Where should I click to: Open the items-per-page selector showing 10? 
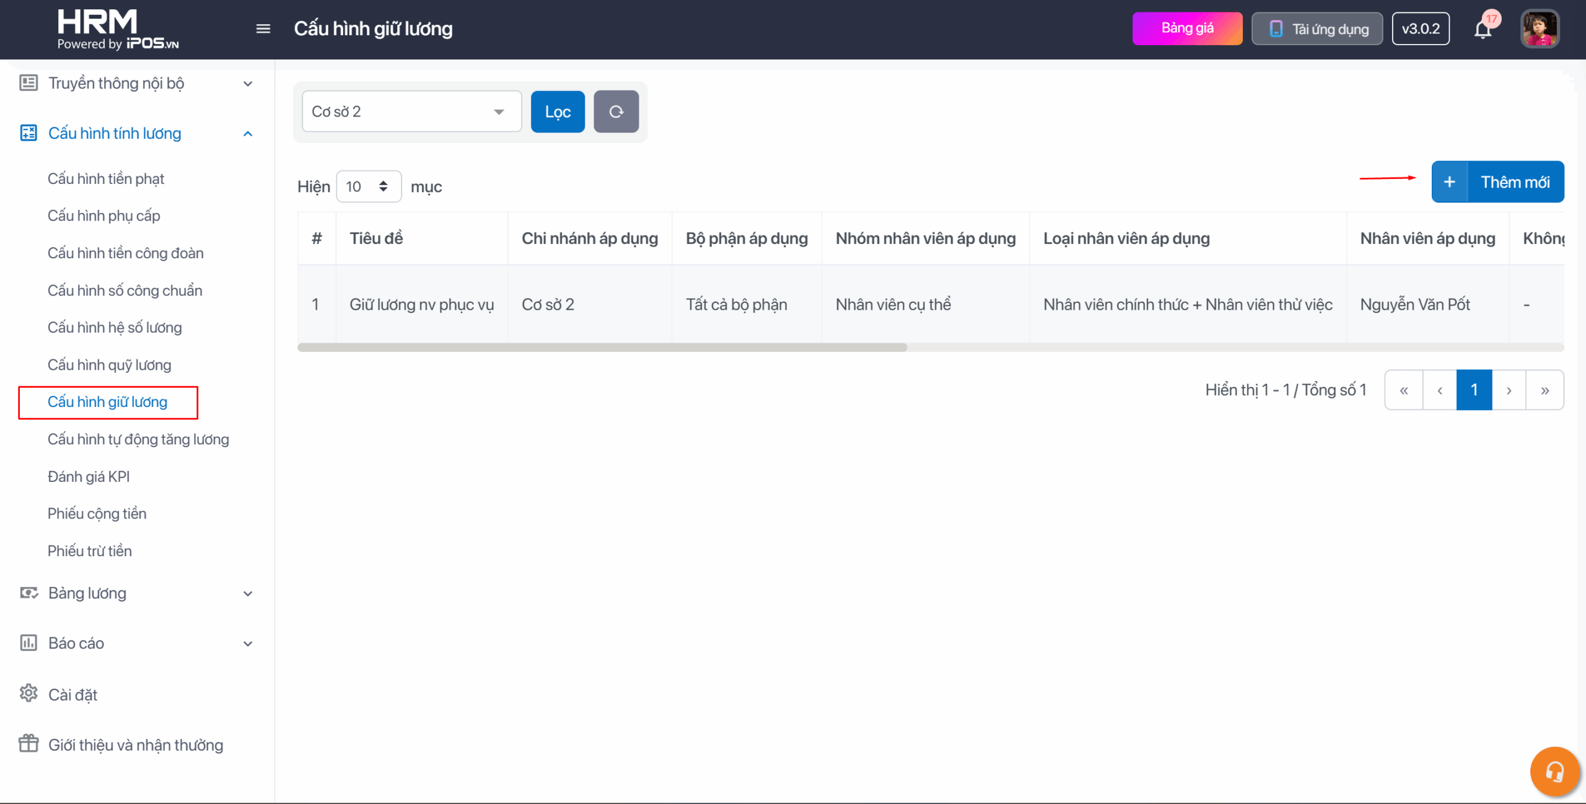point(368,186)
